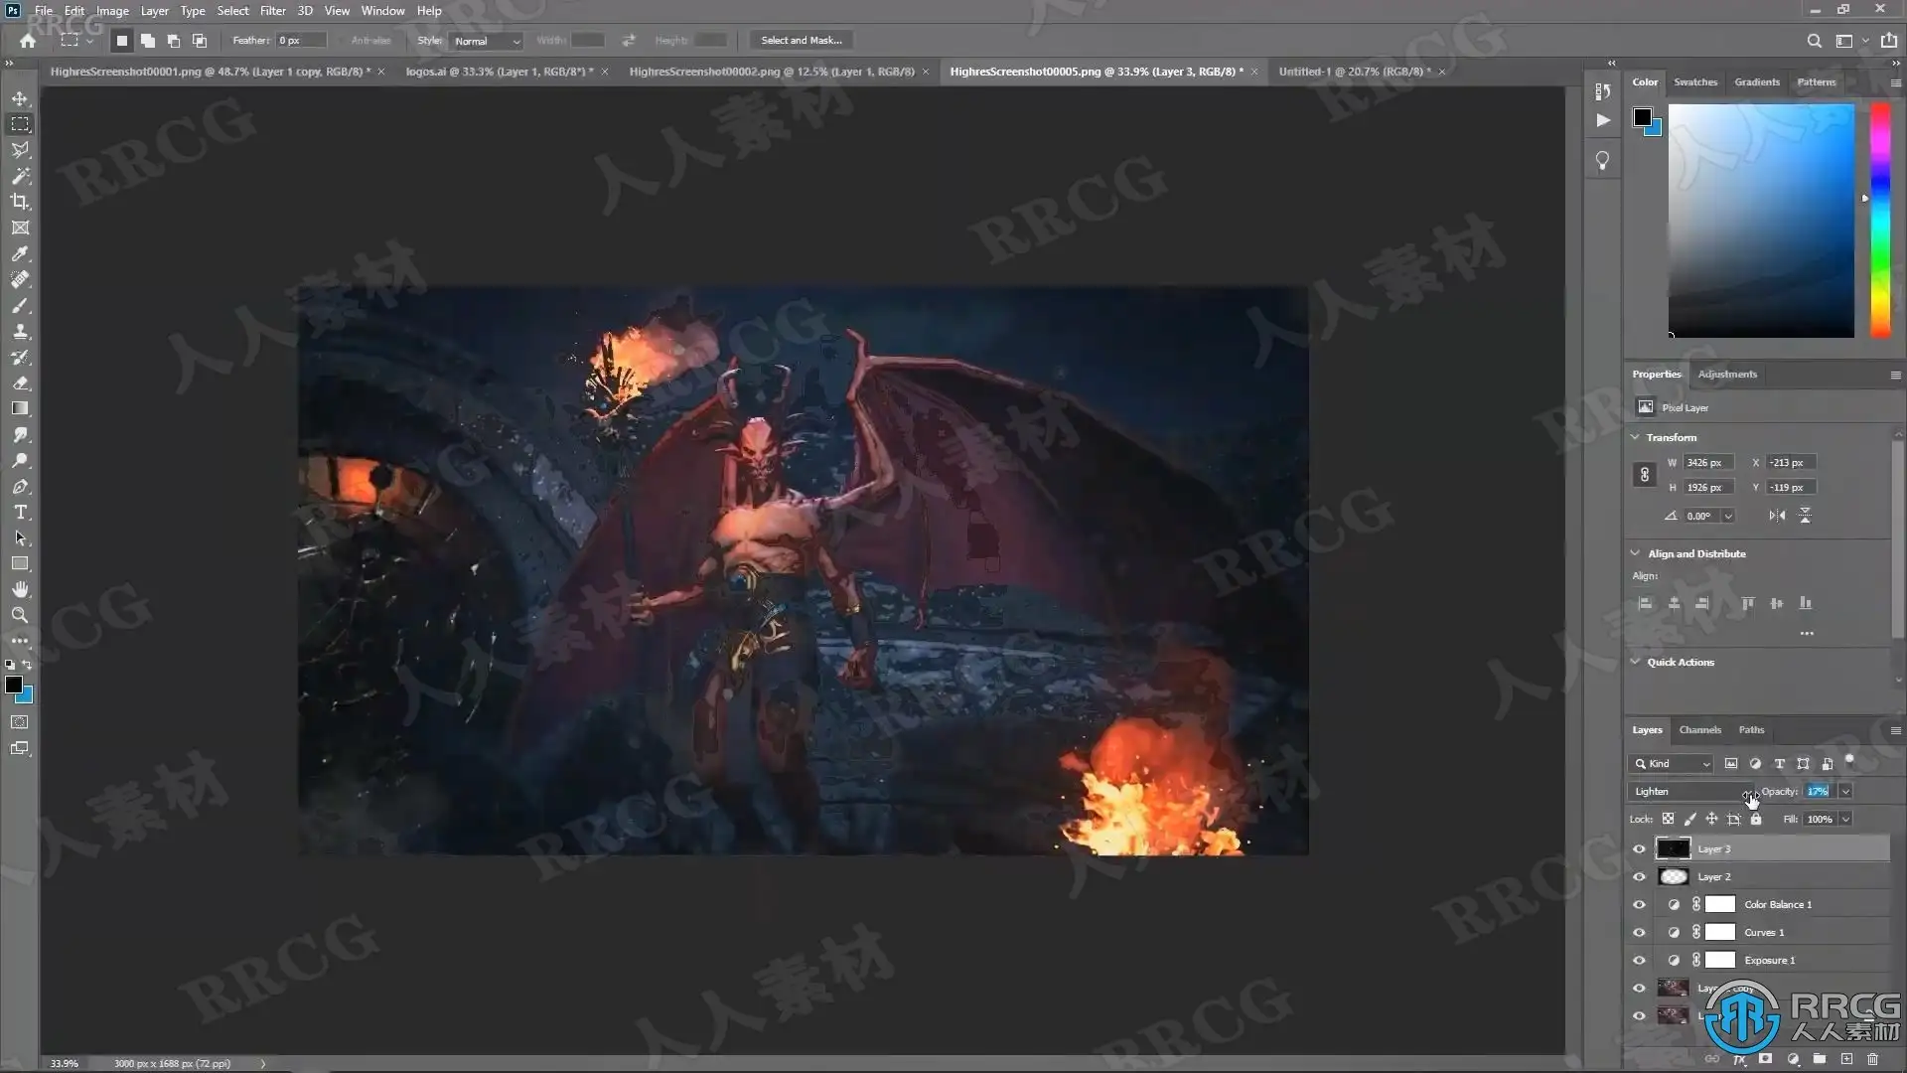The height and width of the screenshot is (1073, 1907).
Task: Toggle lock all for the layer
Action: pos(1756,820)
